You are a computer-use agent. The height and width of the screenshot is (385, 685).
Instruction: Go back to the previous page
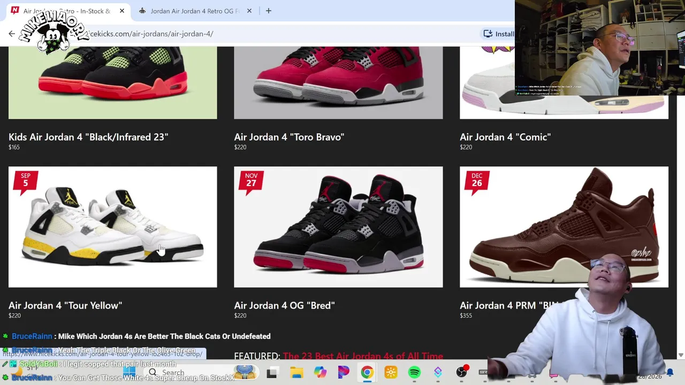12,34
